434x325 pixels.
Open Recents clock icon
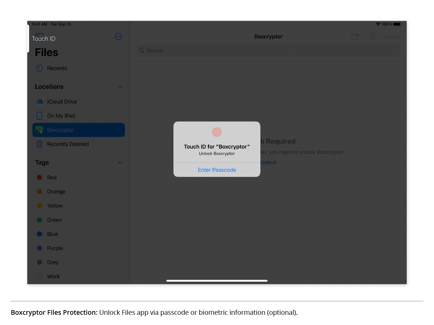39,68
